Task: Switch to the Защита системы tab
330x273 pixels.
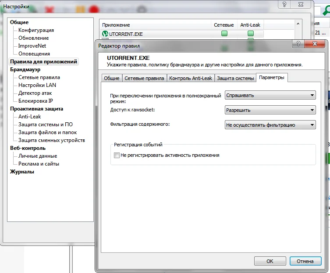Action: click(235, 78)
